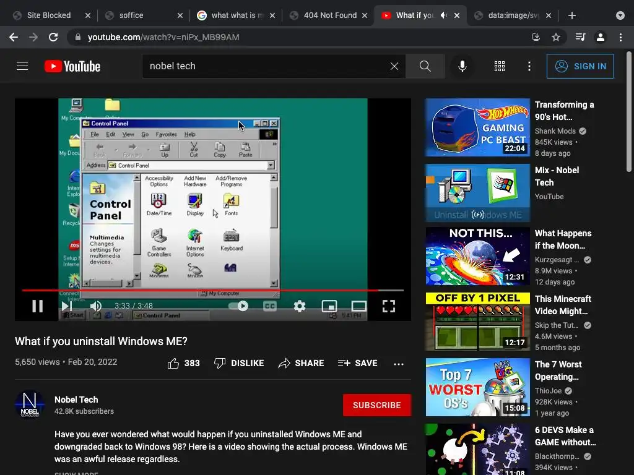Open 6 DEVS Make a GAME video title
The image size is (634, 475).
pyautogui.click(x=565, y=436)
